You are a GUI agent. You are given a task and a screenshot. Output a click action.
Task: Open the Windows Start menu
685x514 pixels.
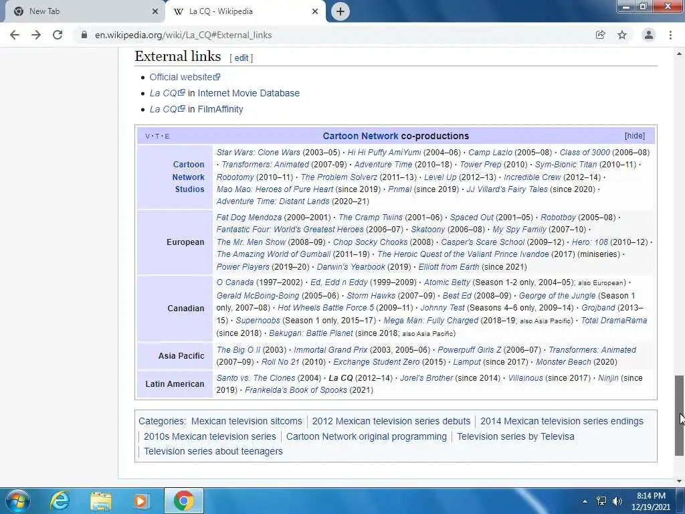point(18,501)
